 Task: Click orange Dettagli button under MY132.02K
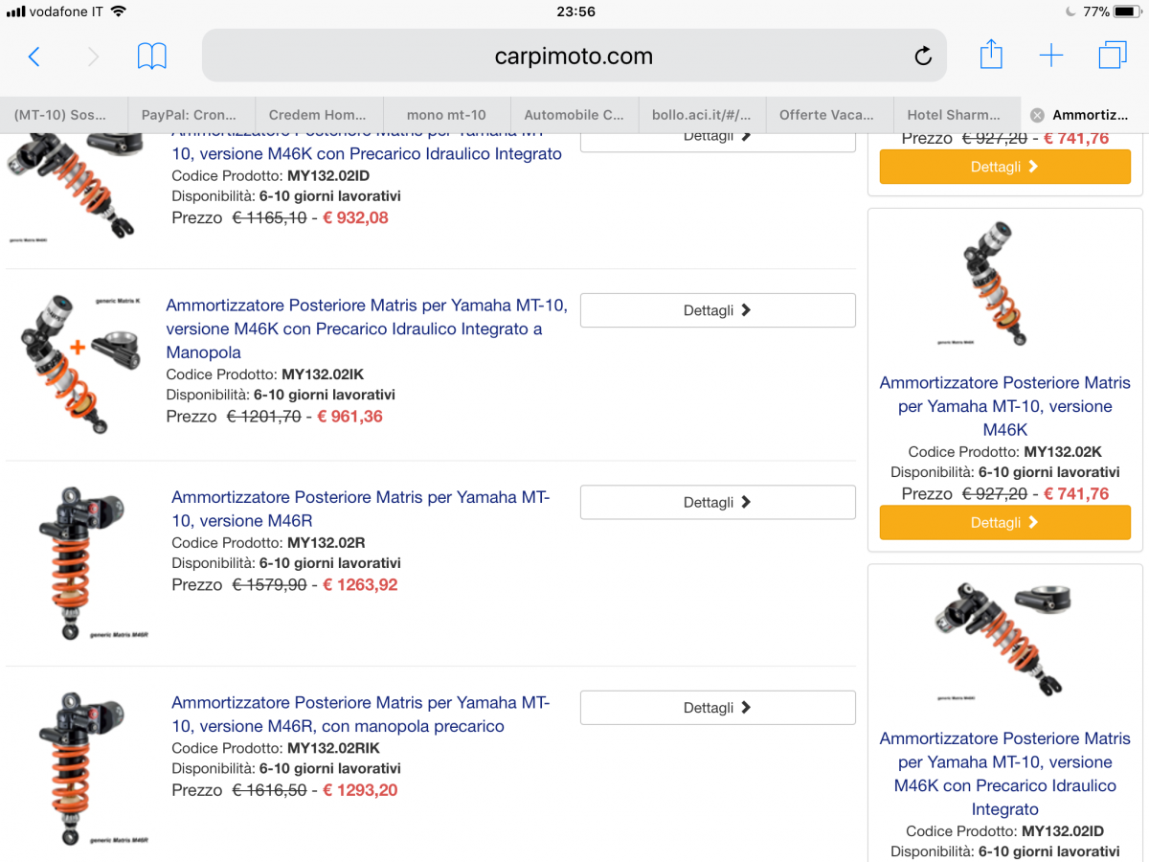[x=1005, y=523]
